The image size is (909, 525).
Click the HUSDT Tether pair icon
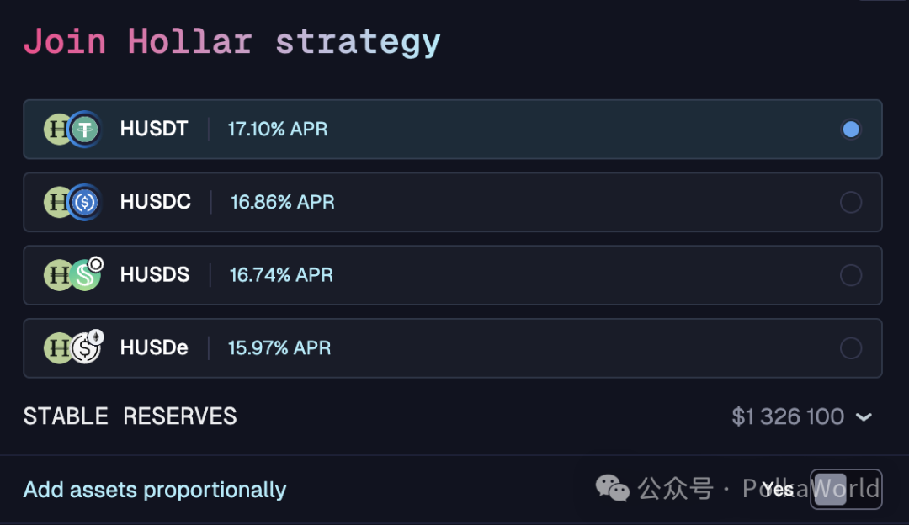click(x=73, y=130)
